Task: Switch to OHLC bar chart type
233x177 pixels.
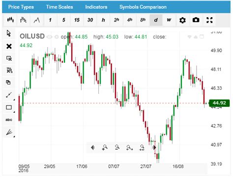Action: point(23,20)
